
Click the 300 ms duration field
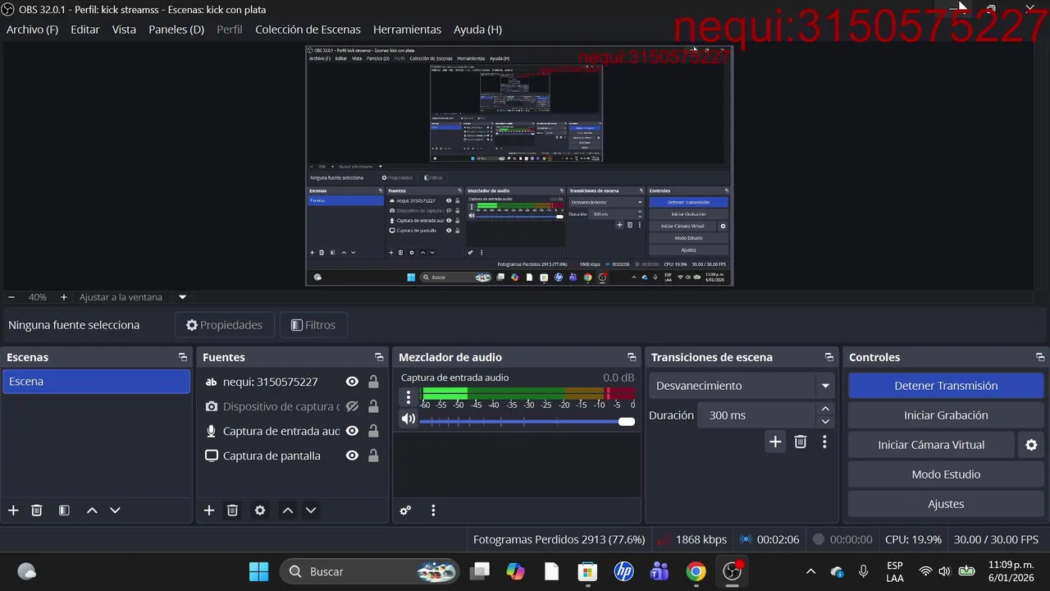coord(756,415)
